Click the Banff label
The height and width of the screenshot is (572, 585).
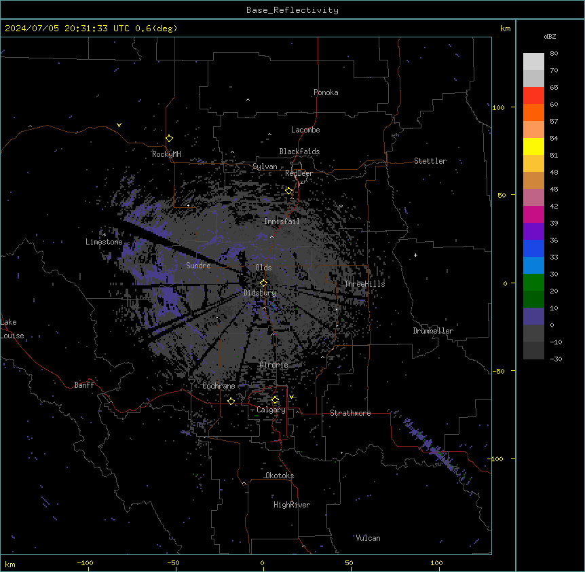point(84,385)
